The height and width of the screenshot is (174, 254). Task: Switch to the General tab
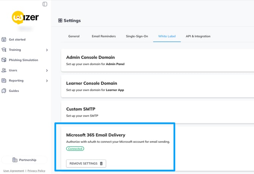(74, 36)
